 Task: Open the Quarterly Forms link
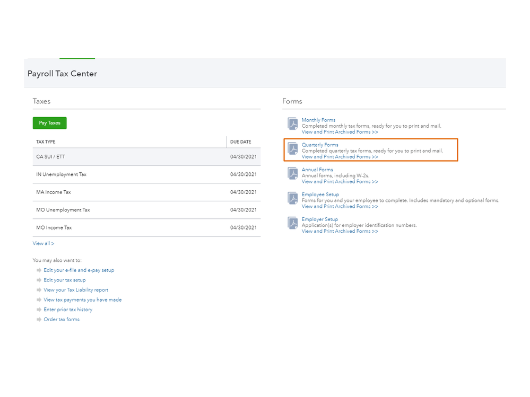[320, 145]
